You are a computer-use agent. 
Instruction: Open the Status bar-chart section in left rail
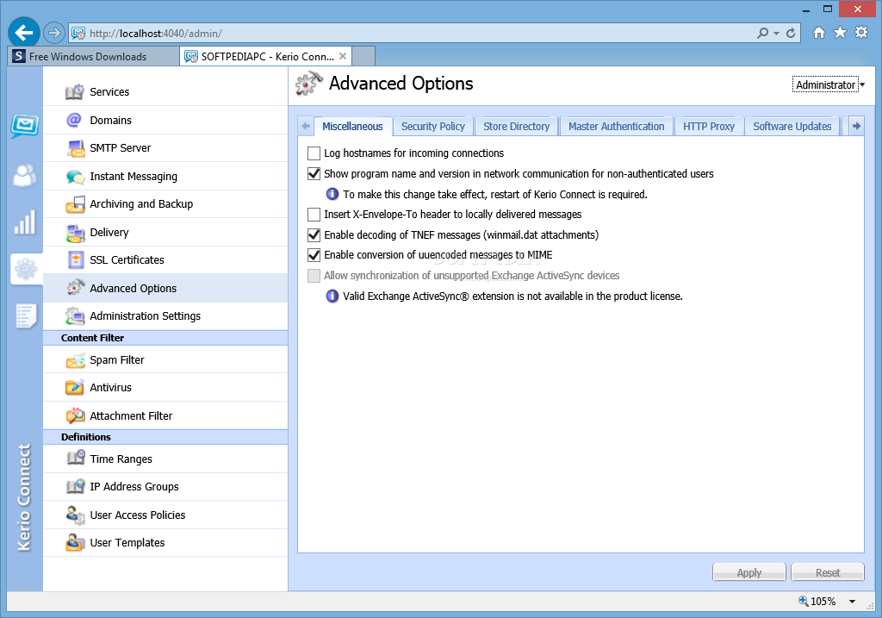[x=25, y=222]
